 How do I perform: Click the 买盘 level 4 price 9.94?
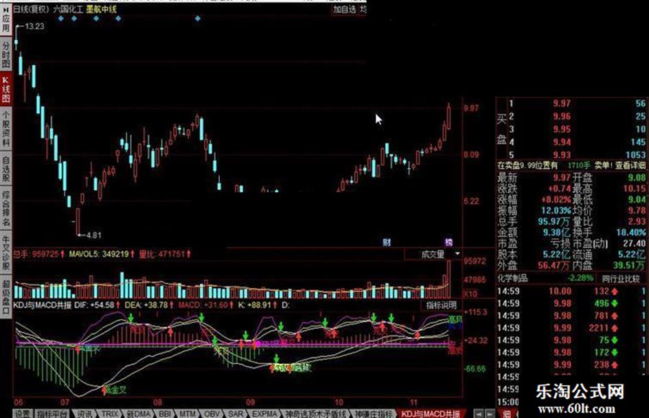562,142
